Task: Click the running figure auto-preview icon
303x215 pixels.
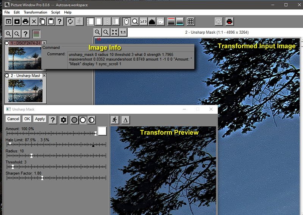Action: tap(115, 120)
